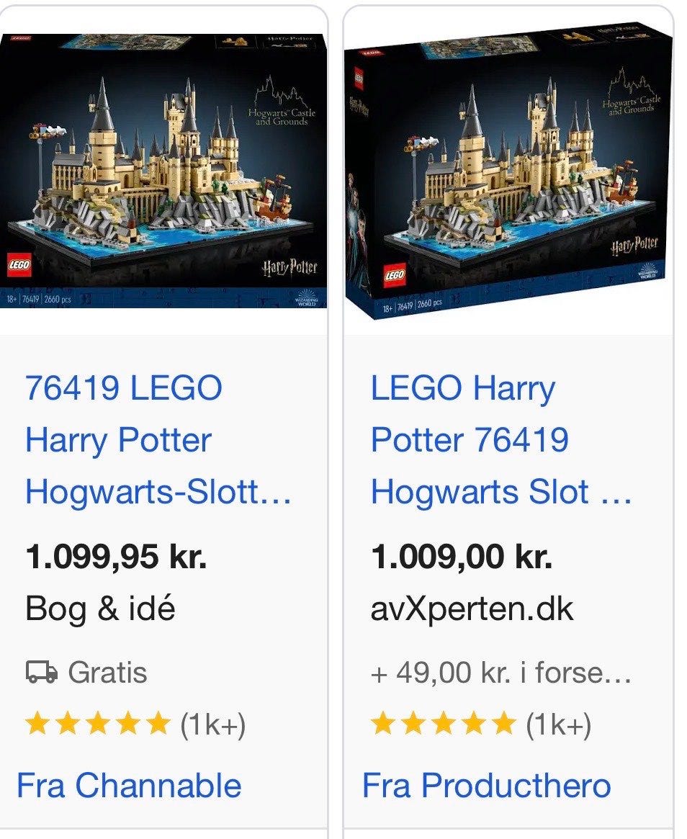Screen dimensions: 687x839
Task: Click the 1.099,95 kr. price
Action: pos(116,557)
